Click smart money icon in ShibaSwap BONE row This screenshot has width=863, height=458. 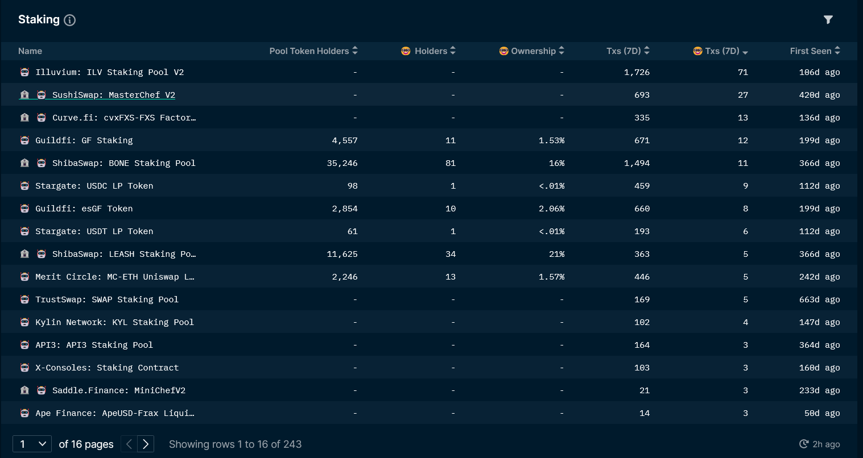42,163
